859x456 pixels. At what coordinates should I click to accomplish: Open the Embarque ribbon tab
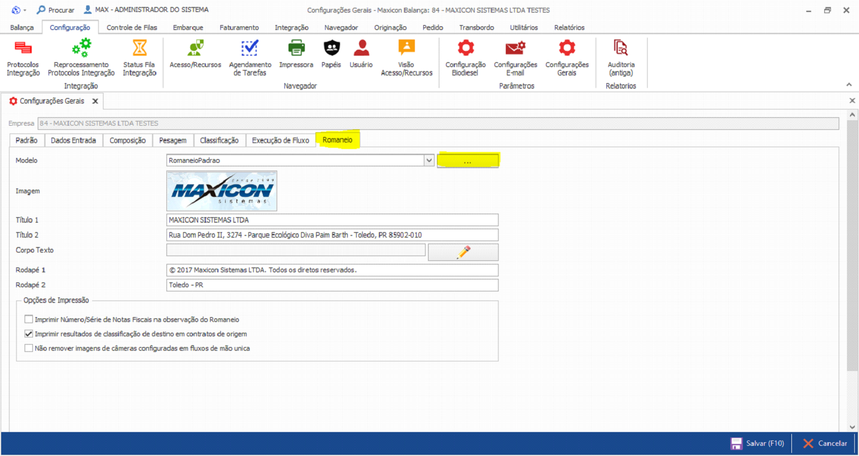(x=188, y=28)
